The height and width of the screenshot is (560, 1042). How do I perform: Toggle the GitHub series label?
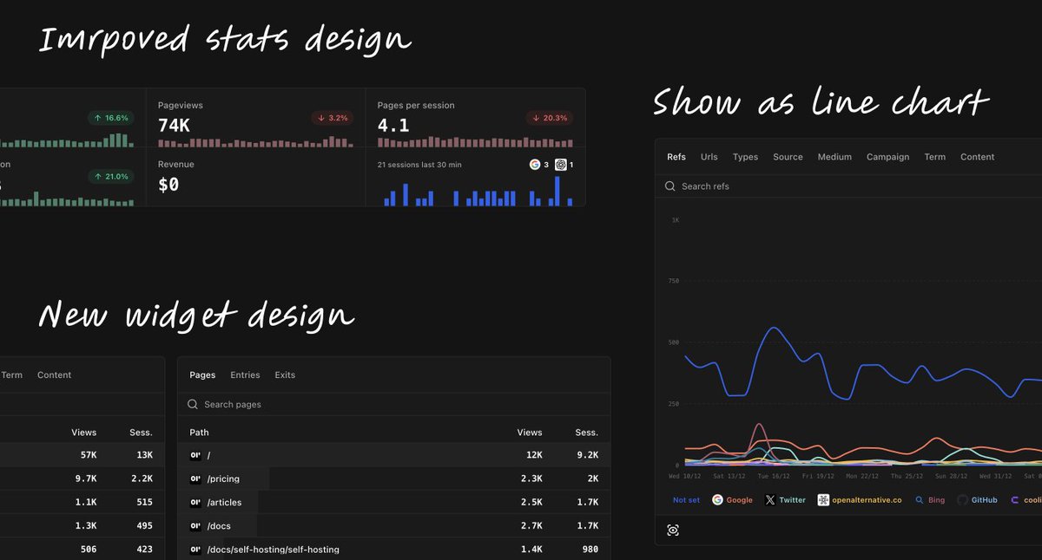point(984,500)
